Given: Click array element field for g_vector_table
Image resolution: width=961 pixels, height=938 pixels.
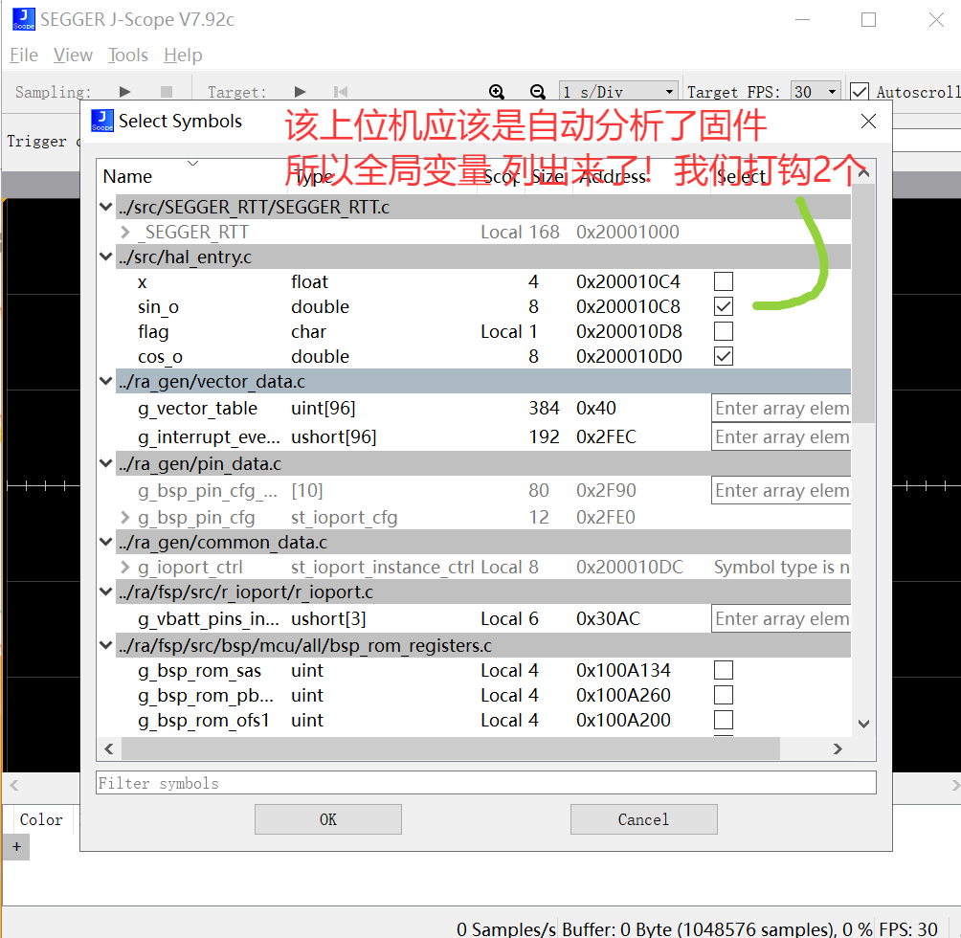Looking at the screenshot, I should pos(781,408).
